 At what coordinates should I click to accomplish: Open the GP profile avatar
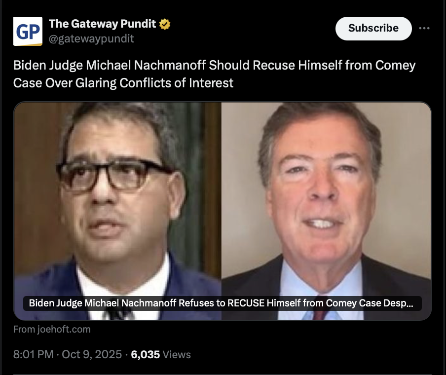pyautogui.click(x=28, y=31)
